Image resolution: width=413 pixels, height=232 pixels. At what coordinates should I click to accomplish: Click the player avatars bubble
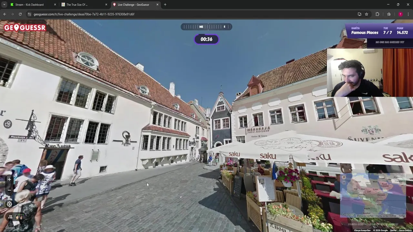point(19,217)
